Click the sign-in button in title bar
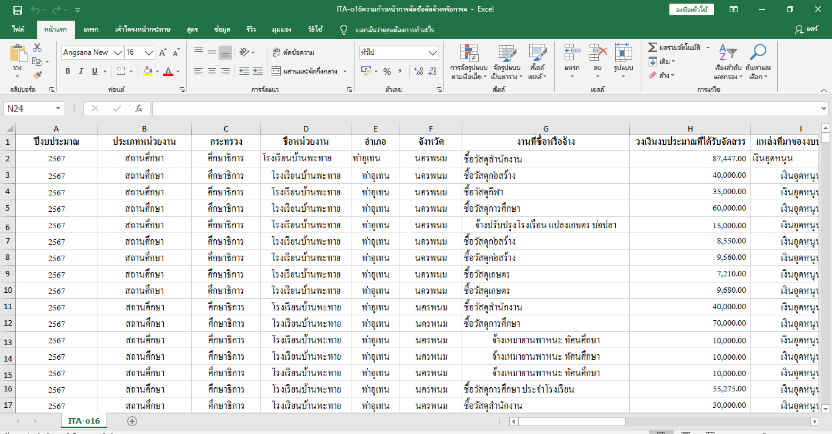The height and width of the screenshot is (434, 832). coord(691,9)
